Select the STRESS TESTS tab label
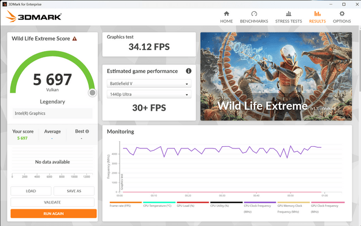 click(x=288, y=21)
